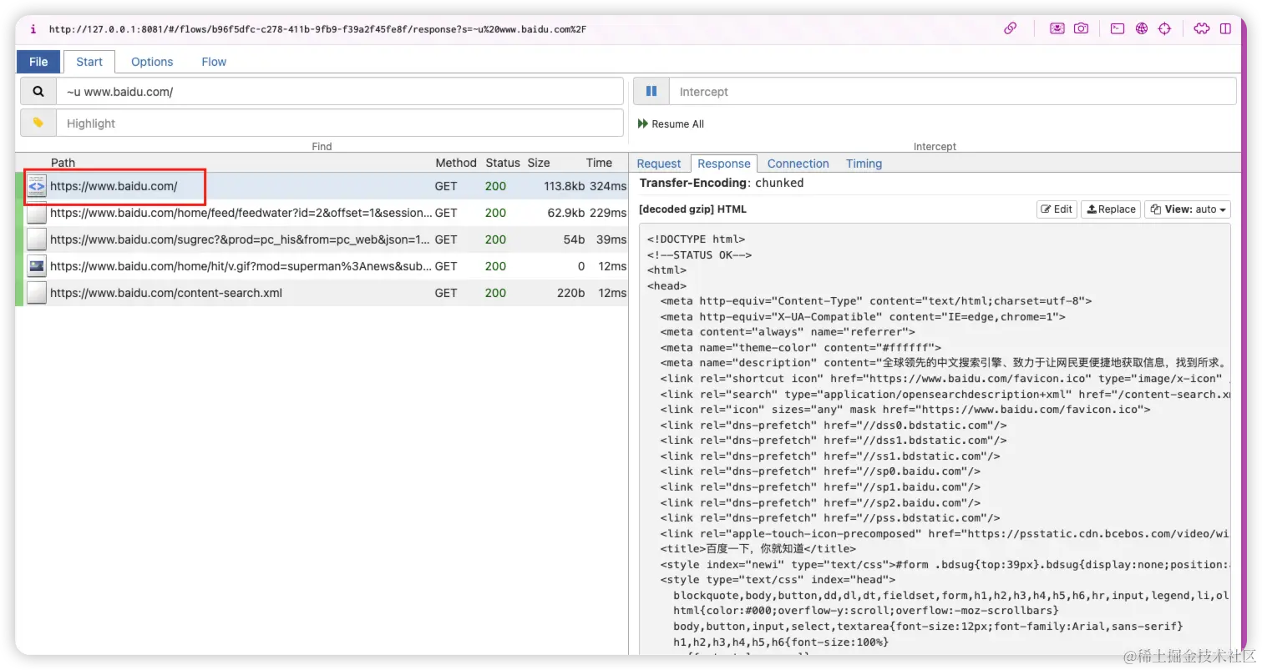Open the Flow tab
Image resolution: width=1262 pixels, height=670 pixels.
point(214,62)
